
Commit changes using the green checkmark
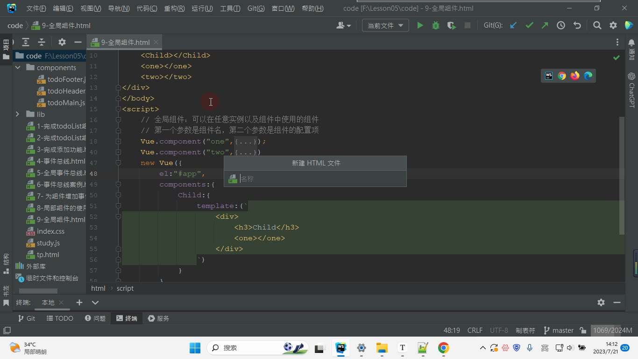click(x=529, y=26)
